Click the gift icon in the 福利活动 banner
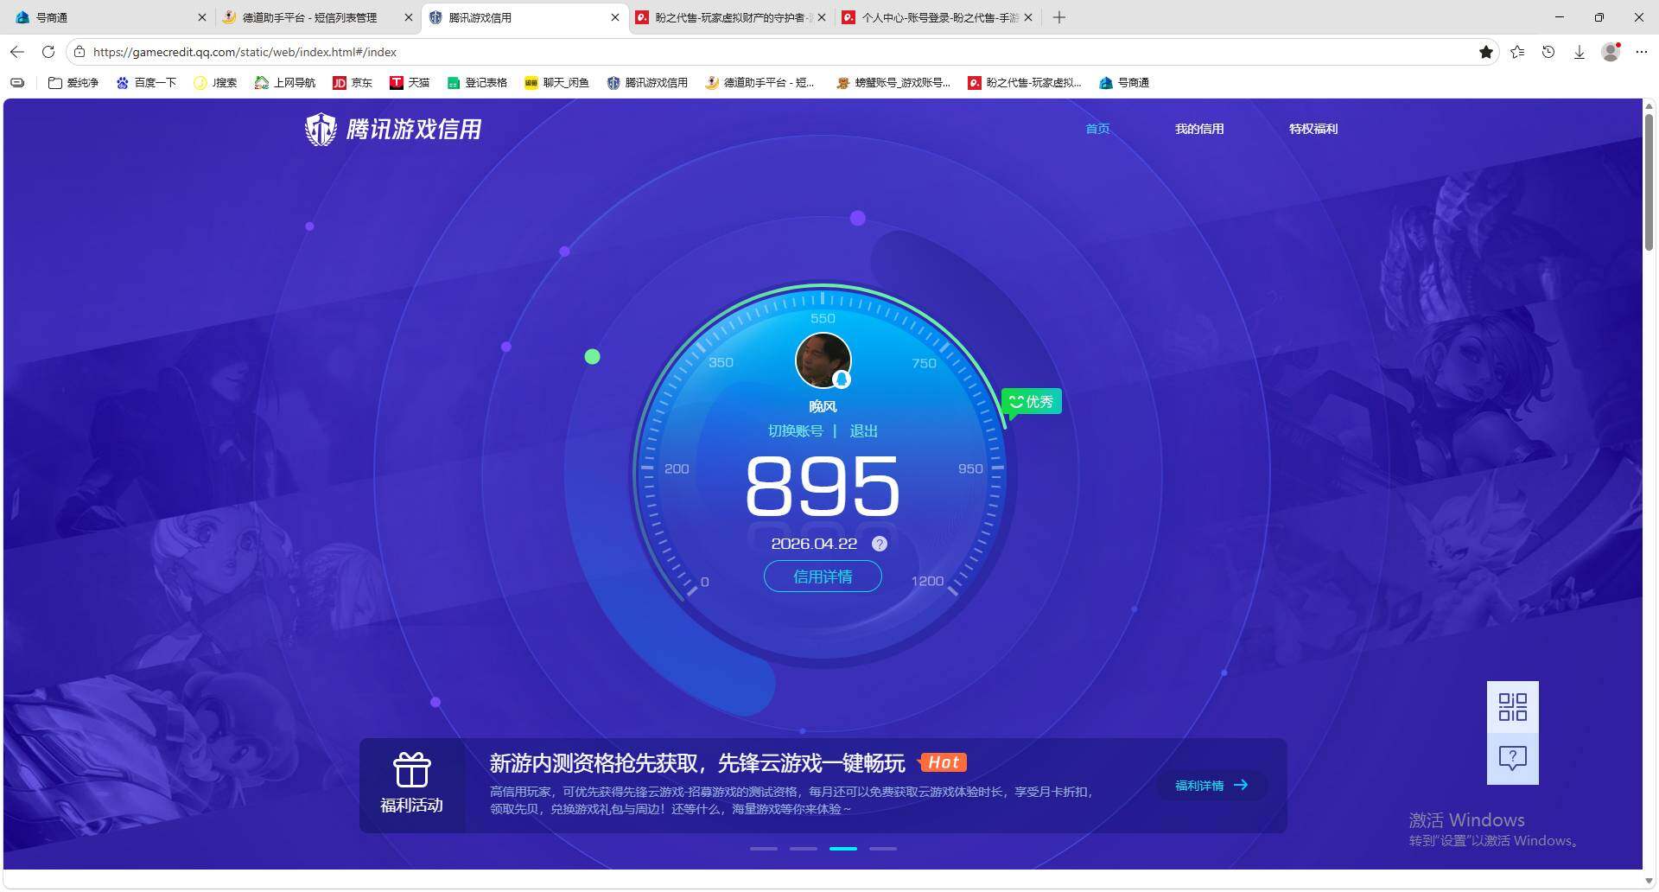Screen dimensions: 1659x892 [412, 770]
